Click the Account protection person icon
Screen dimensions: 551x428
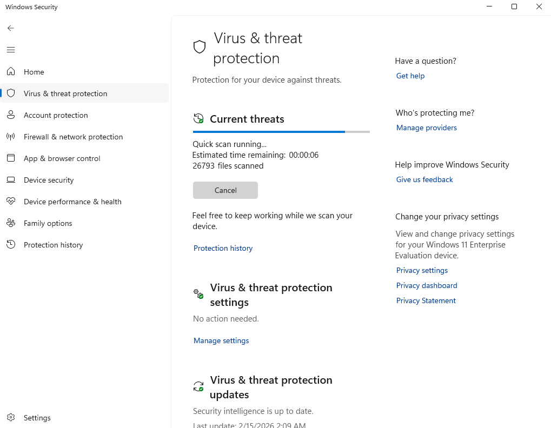[11, 115]
